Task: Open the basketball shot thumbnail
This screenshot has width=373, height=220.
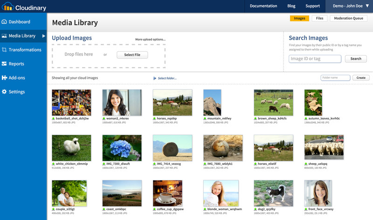Action: coord(71,103)
